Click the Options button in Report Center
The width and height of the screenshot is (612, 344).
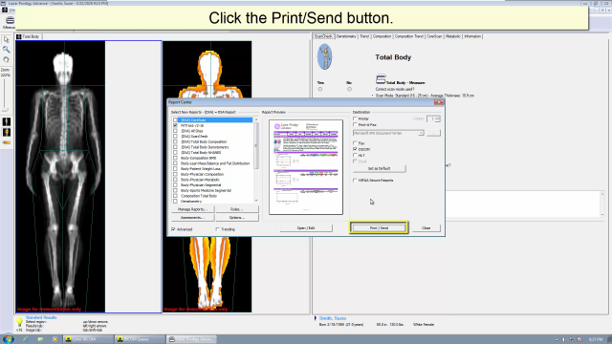click(237, 217)
